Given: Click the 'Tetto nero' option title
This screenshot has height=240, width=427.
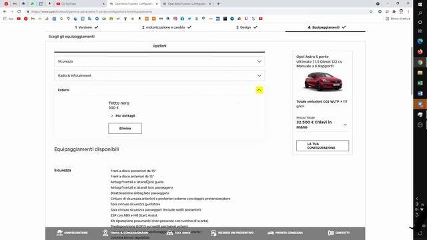Looking at the screenshot, I should (119, 103).
